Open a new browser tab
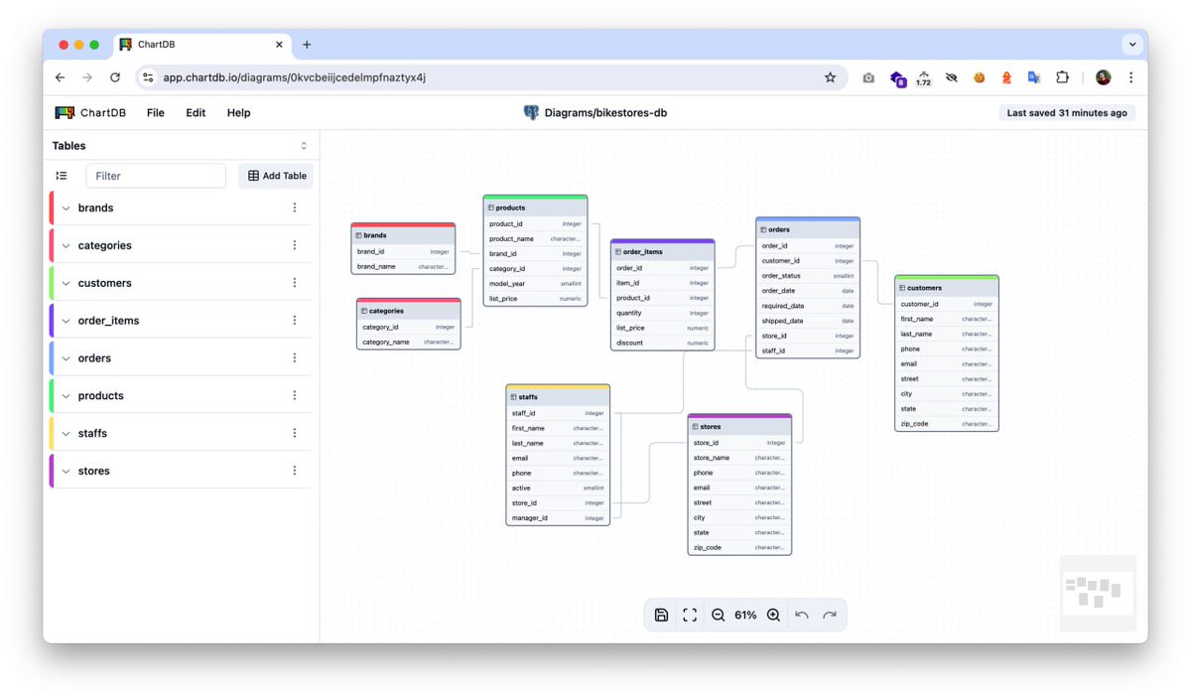The height and width of the screenshot is (700, 1191). coord(307,45)
